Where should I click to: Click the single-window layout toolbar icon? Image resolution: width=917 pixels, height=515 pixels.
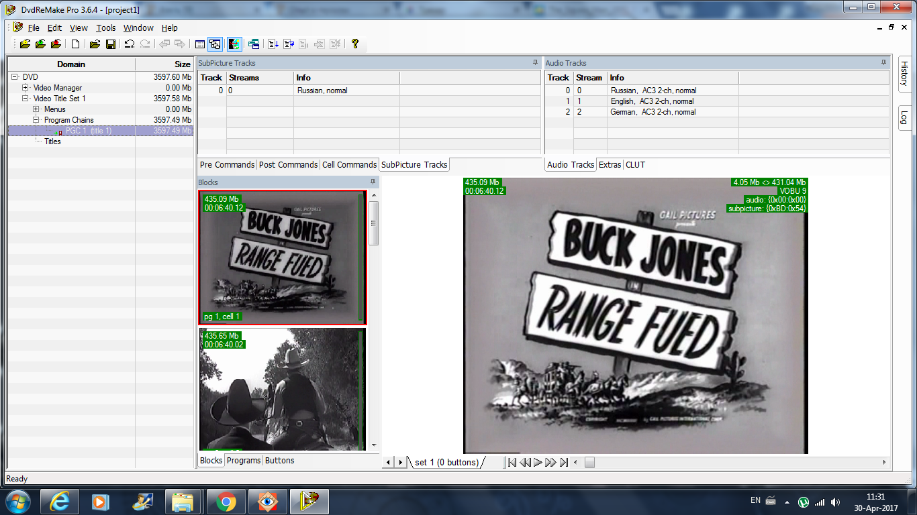point(199,44)
